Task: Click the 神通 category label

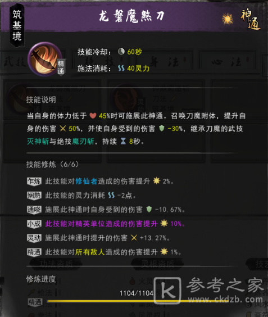Action: [x=250, y=20]
